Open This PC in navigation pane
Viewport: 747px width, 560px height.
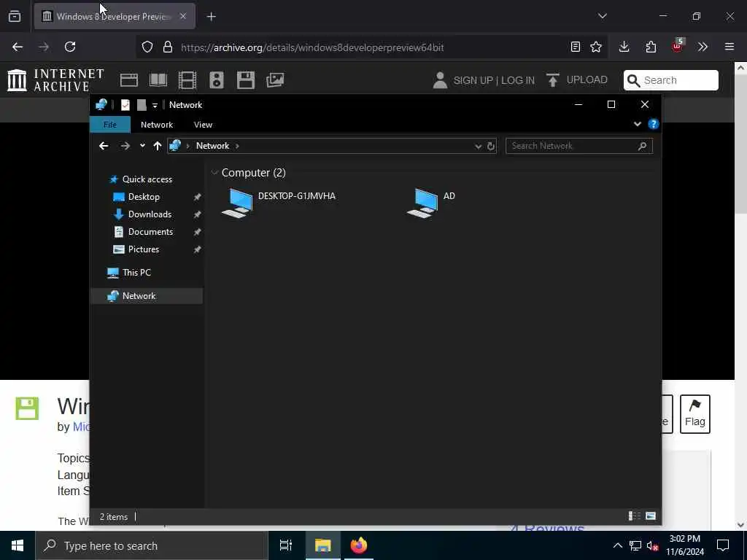tap(136, 273)
